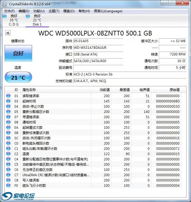Click status orb for 0A 起转重试次数
The width and height of the screenshot is (191, 202).
(8, 127)
